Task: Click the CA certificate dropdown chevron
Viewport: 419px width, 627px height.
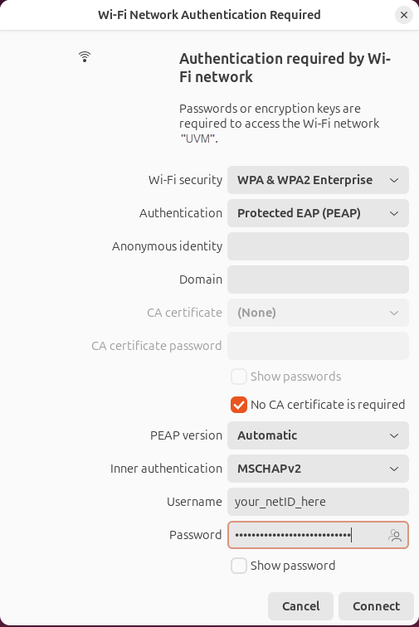Action: tap(394, 313)
